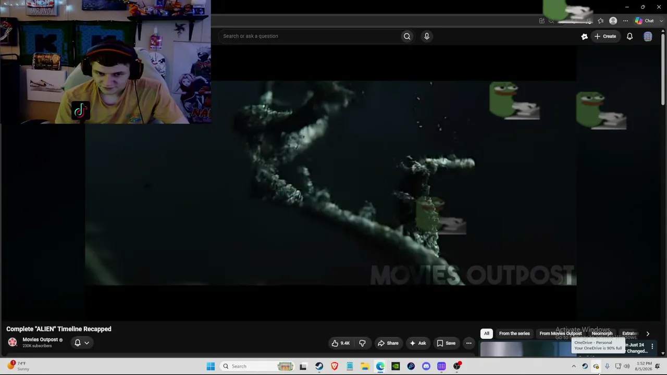
Task: Open Movies Outpost channel avatar
Action: (13, 342)
